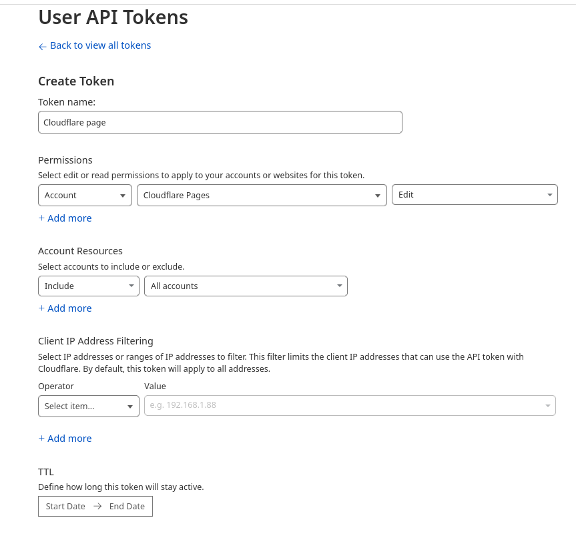Click the 'Token name:' label
Screen dimensions: 576x534
click(x=67, y=102)
